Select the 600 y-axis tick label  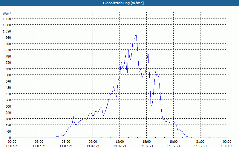(8, 75)
